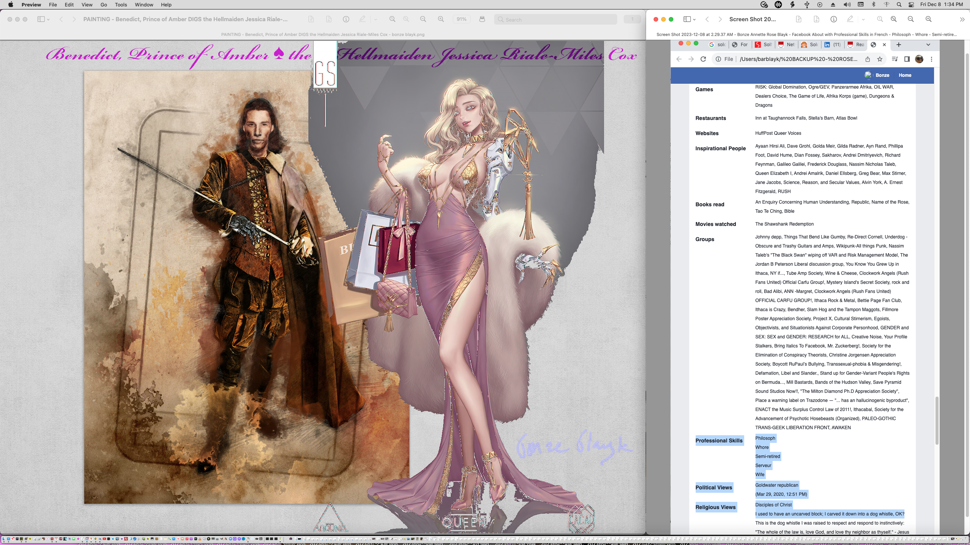Toggle sidebar in the painting Preview window
The width and height of the screenshot is (970, 545).
[41, 19]
